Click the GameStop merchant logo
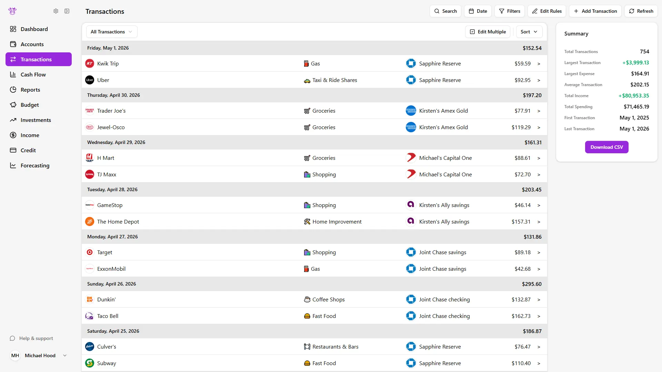662x372 pixels. point(90,205)
